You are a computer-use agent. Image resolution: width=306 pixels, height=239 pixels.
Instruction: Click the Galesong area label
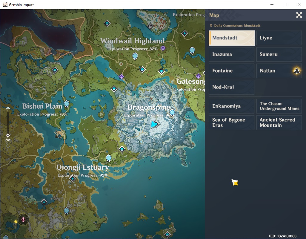click(x=191, y=82)
